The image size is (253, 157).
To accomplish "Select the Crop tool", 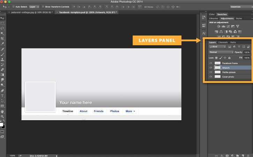I will [2, 39].
